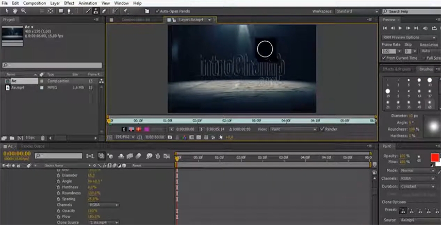
Task: Toggle the transparency grid icon
Action: (199, 137)
